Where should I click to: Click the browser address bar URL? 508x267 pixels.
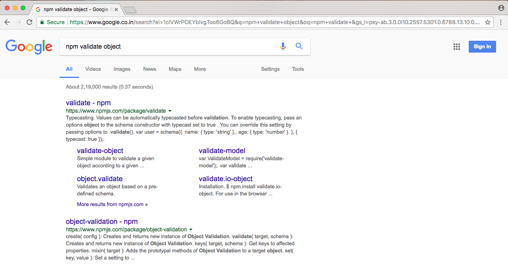pos(275,22)
